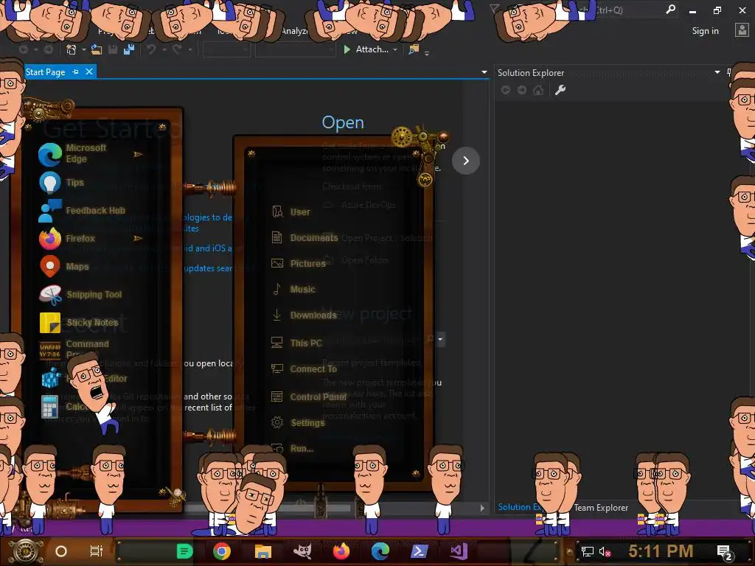
Task: Open Downloads in start menu right pane
Action: pos(304,315)
